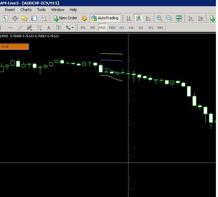Zoom out of the chart
The height and width of the screenshot is (197, 218).
click(x=169, y=18)
